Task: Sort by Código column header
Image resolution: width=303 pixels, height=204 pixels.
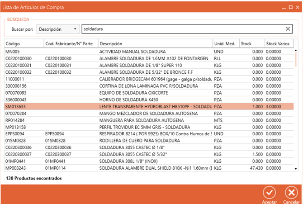Action: click(24, 44)
